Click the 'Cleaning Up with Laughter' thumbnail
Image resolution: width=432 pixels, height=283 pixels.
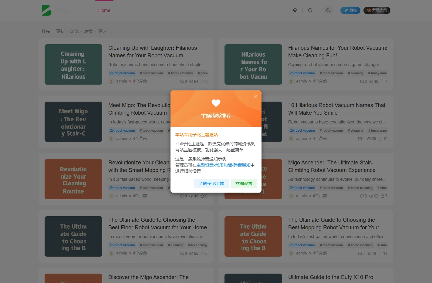pyautogui.click(x=73, y=64)
